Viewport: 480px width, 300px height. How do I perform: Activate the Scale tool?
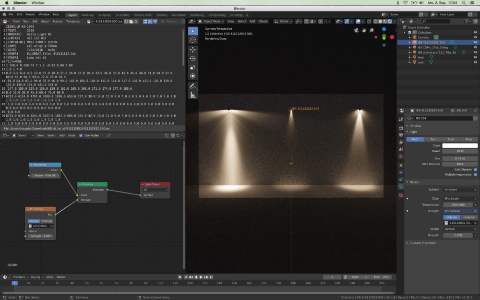coord(193,67)
